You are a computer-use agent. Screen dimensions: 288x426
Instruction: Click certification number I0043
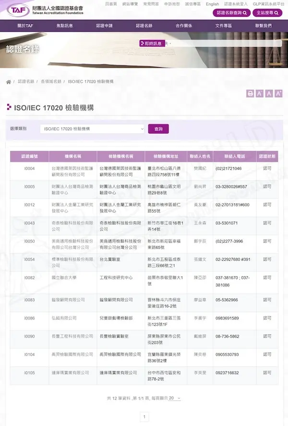coord(30,223)
